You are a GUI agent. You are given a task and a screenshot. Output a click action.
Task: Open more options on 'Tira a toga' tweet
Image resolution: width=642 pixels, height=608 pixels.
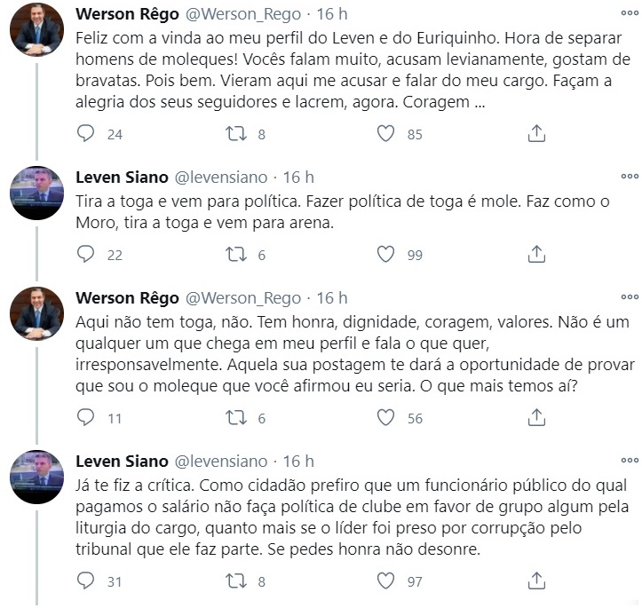[x=629, y=177]
